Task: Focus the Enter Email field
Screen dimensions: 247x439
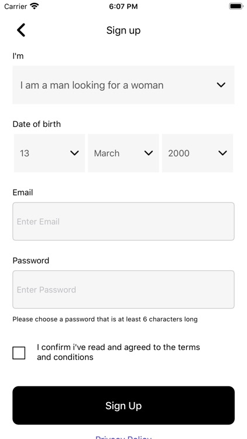Action: pyautogui.click(x=123, y=221)
